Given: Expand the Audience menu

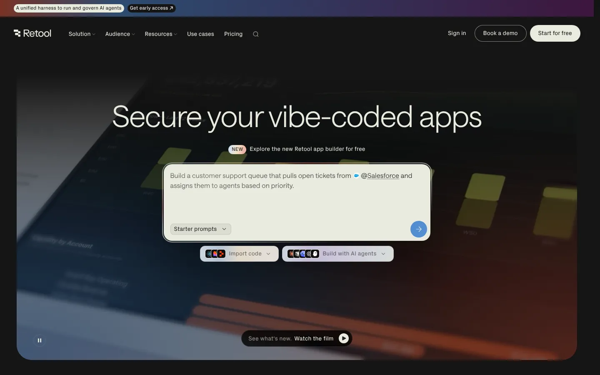Looking at the screenshot, I should 120,34.
